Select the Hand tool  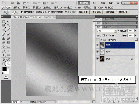point(4,64)
